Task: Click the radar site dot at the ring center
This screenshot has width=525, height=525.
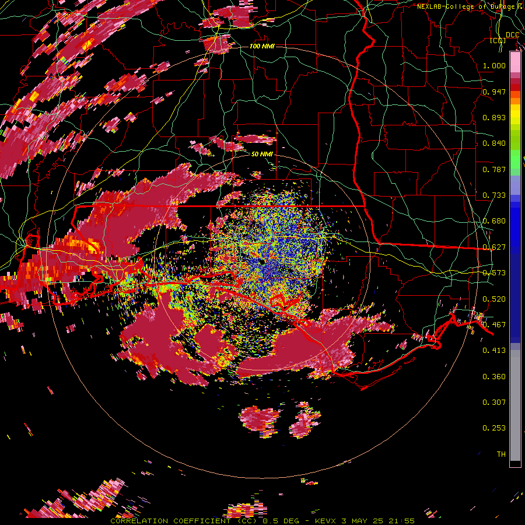Action: (x=262, y=262)
